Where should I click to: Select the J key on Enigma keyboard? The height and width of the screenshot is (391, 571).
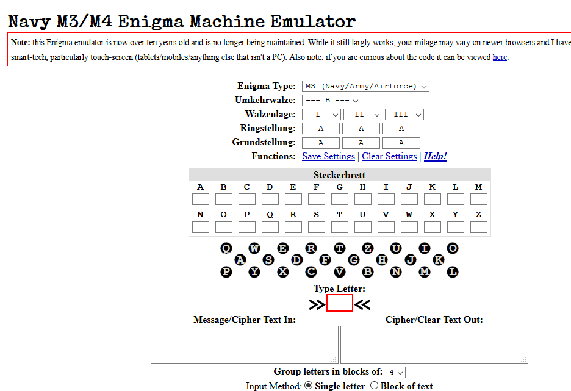411,260
